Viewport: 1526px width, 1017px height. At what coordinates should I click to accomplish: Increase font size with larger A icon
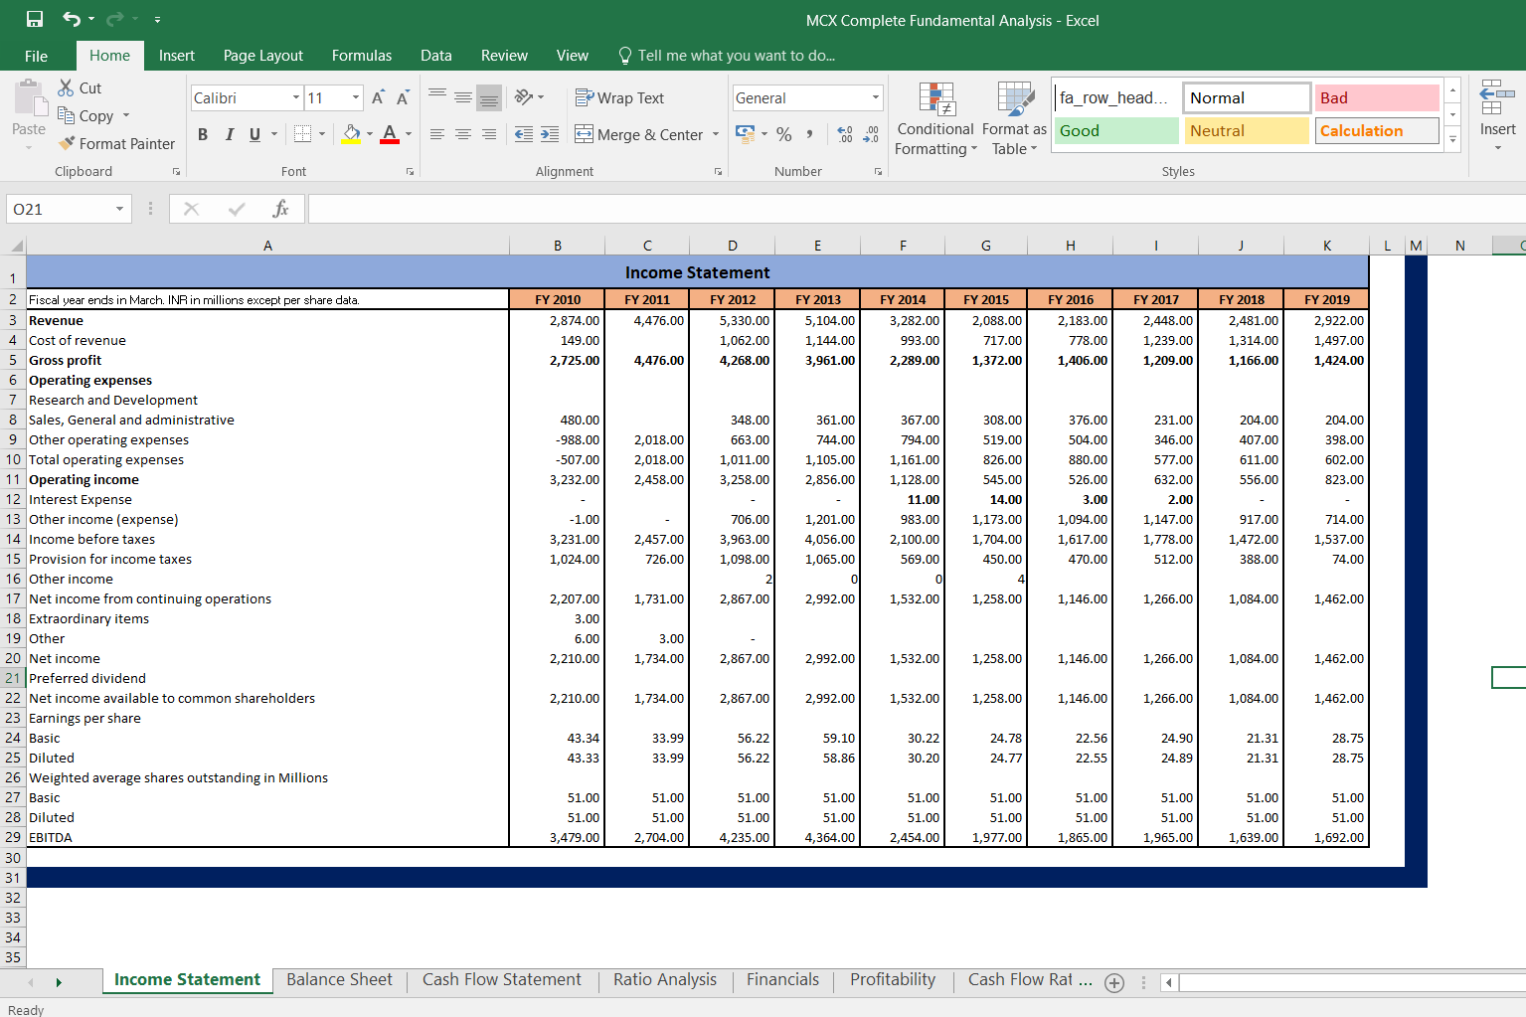[x=378, y=97]
